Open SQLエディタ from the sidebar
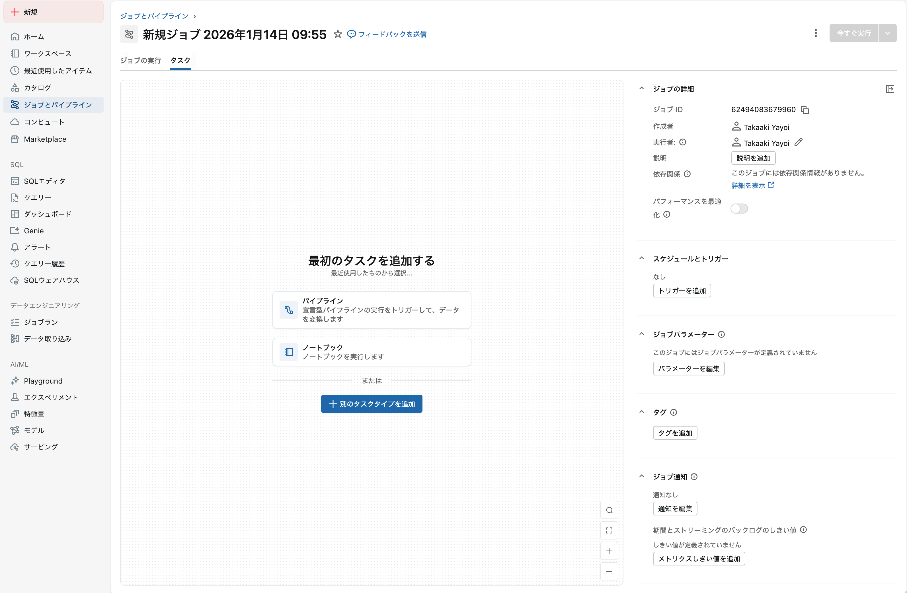Image resolution: width=907 pixels, height=593 pixels. (44, 181)
